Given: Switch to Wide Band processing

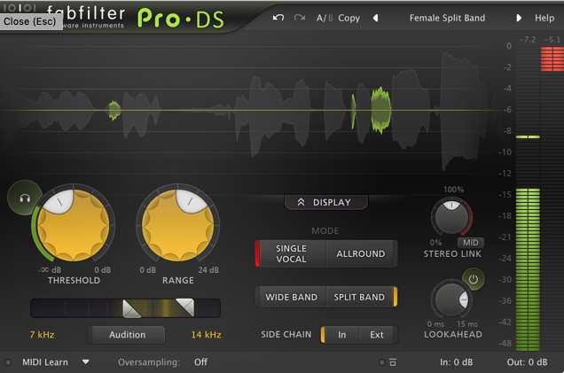Looking at the screenshot, I should coord(291,297).
